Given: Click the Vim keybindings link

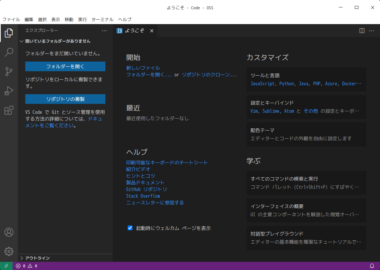Looking at the screenshot, I should (x=254, y=111).
